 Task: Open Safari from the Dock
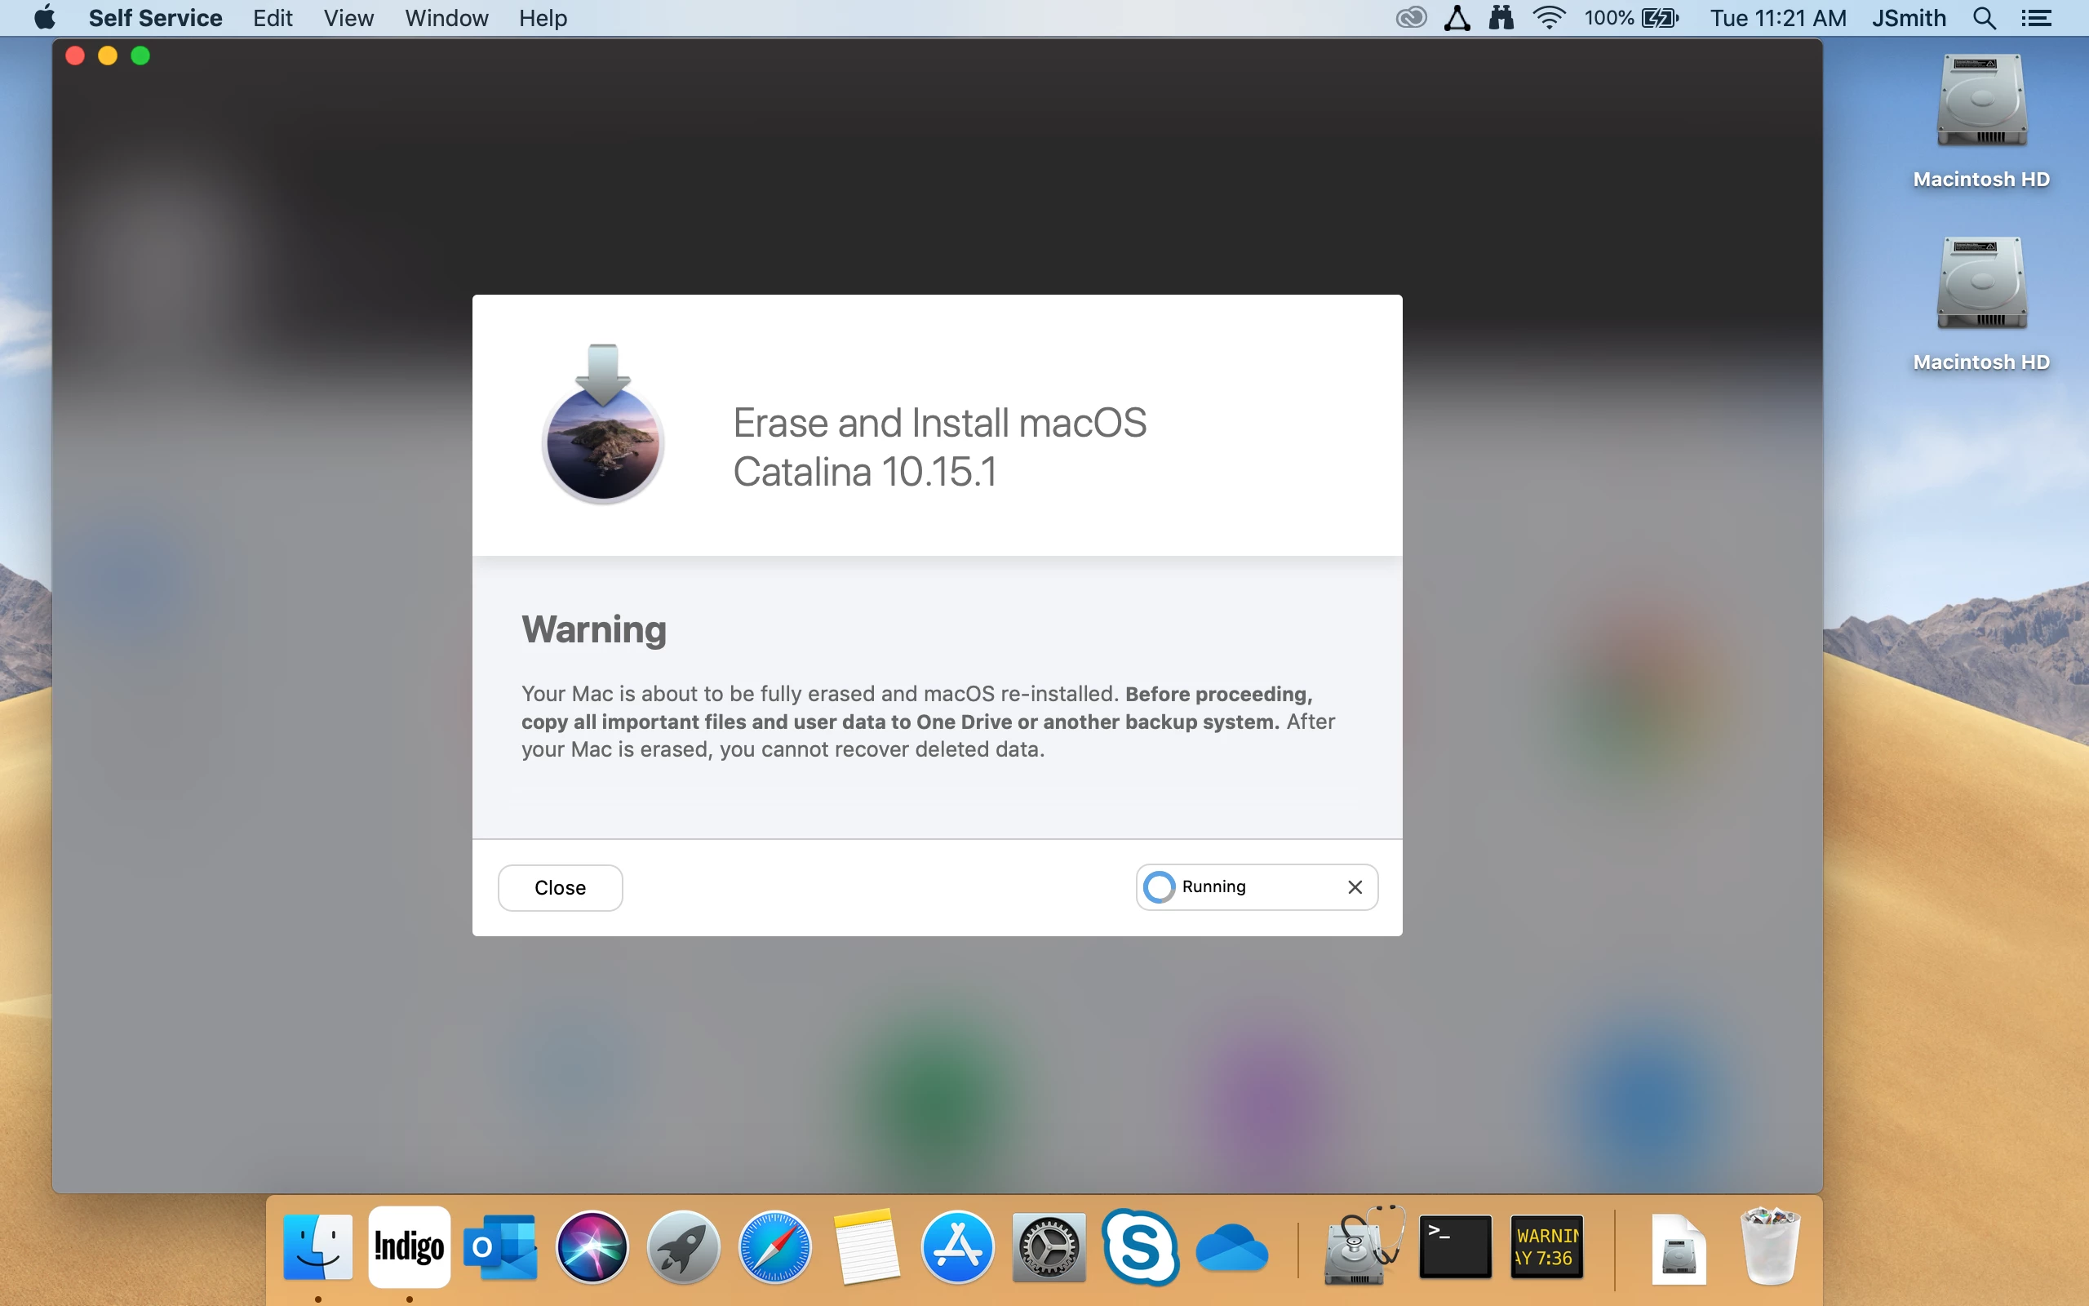775,1247
